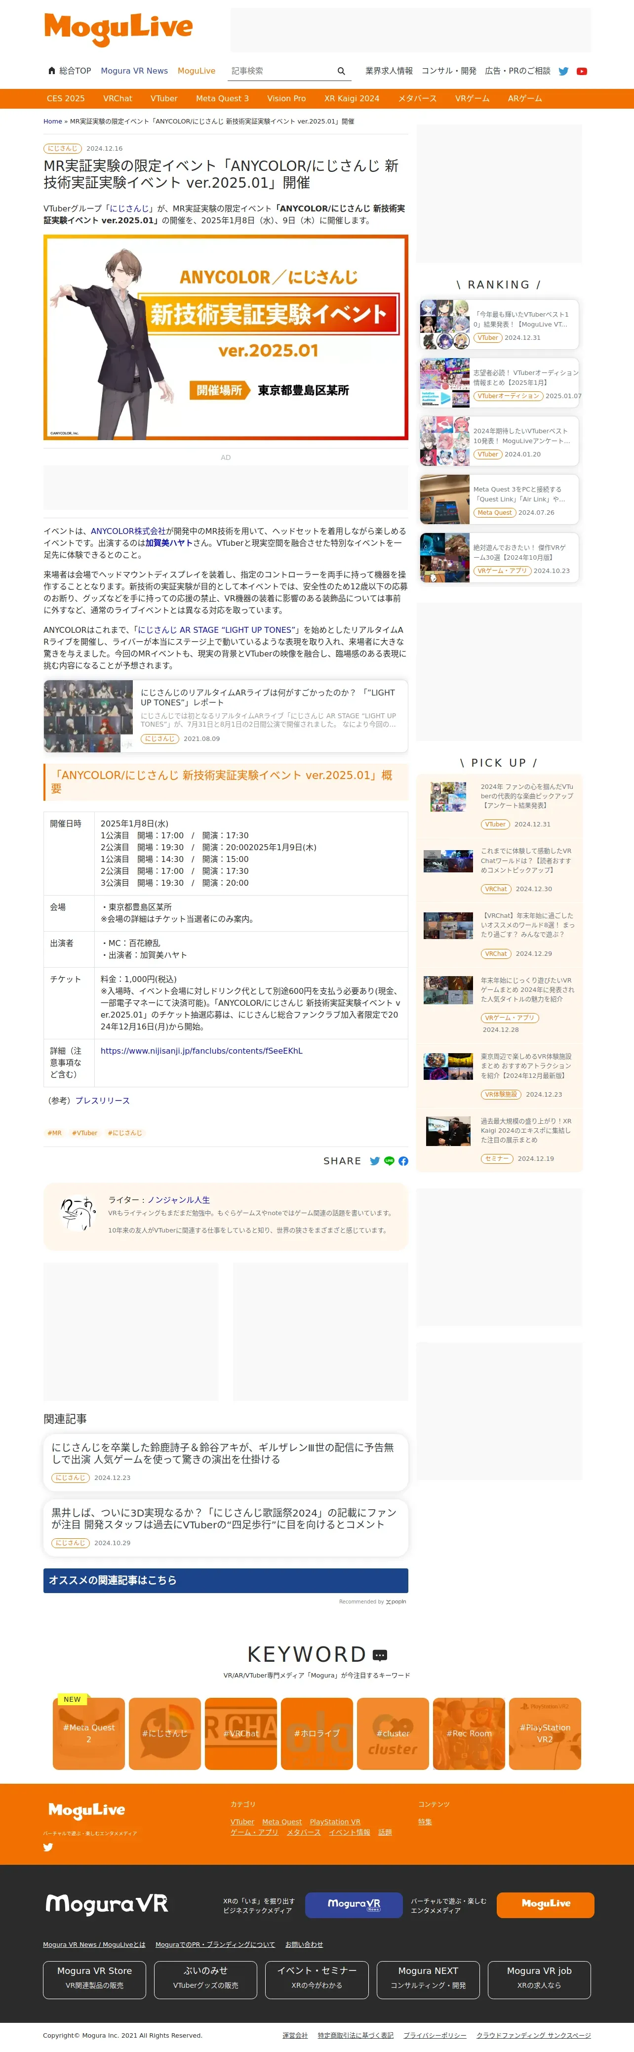Click the search magnifier icon
This screenshot has height=2052, width=634.
click(x=341, y=71)
